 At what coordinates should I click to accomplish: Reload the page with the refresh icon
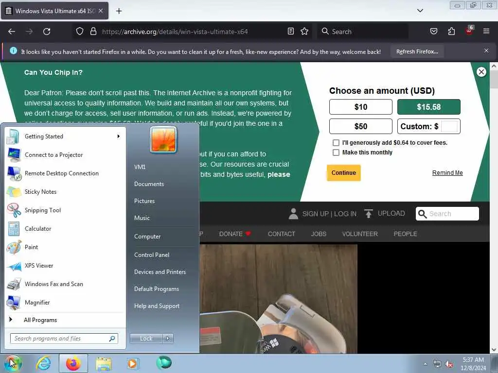[47, 32]
